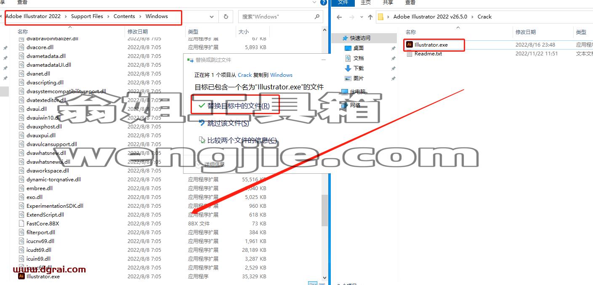Viewport: 593px width, 285px height.
Task: Open 网络 in right navigation pane
Action: [355, 105]
